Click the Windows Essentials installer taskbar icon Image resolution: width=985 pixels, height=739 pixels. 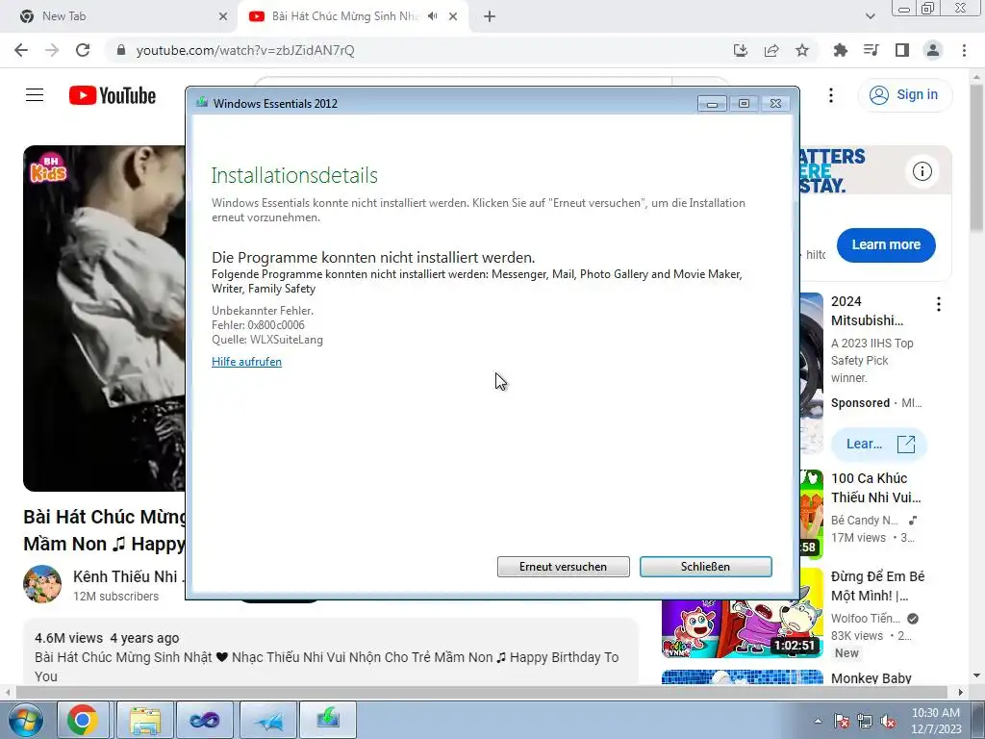point(328,720)
